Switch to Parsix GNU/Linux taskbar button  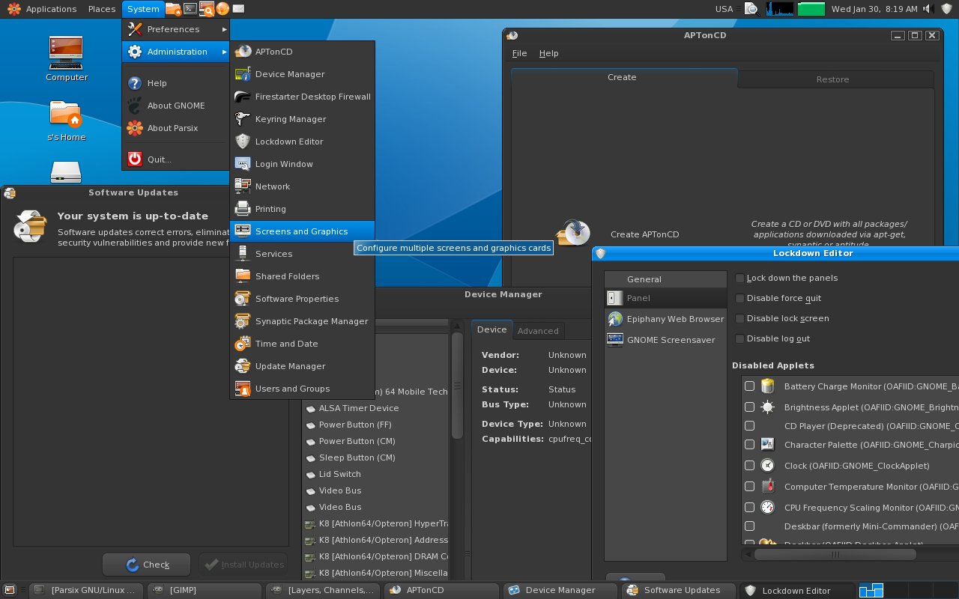[x=86, y=590]
